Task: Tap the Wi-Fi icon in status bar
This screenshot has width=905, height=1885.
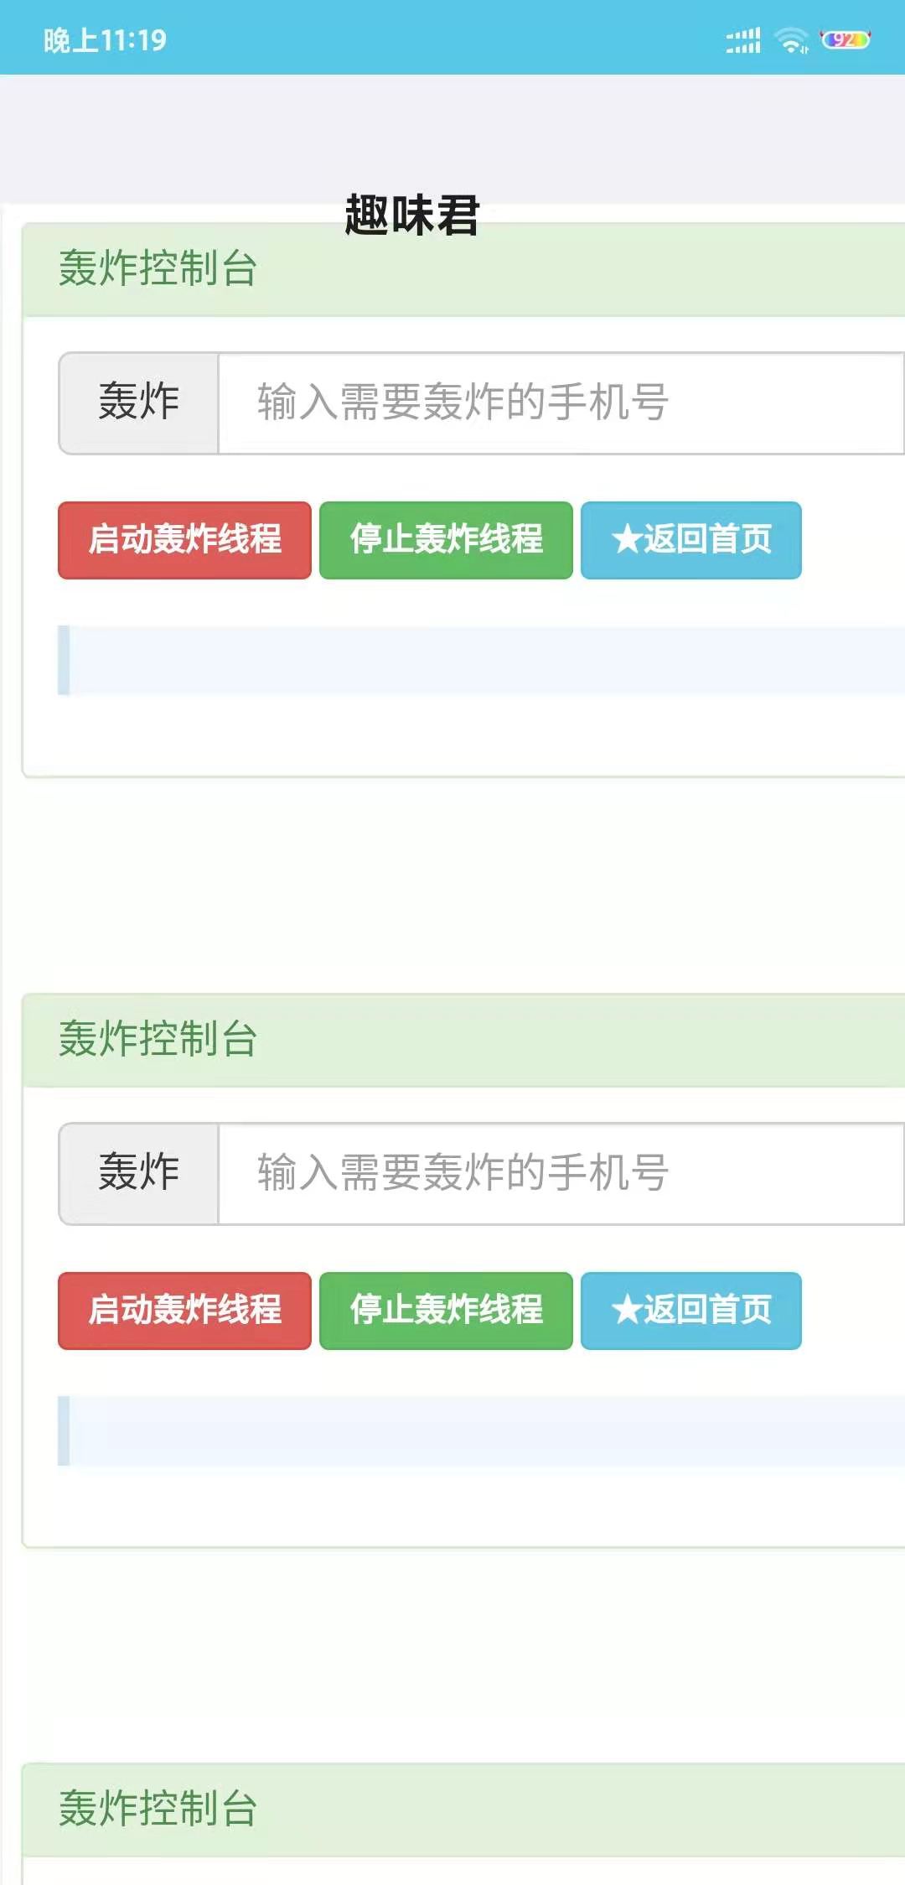Action: point(790,40)
